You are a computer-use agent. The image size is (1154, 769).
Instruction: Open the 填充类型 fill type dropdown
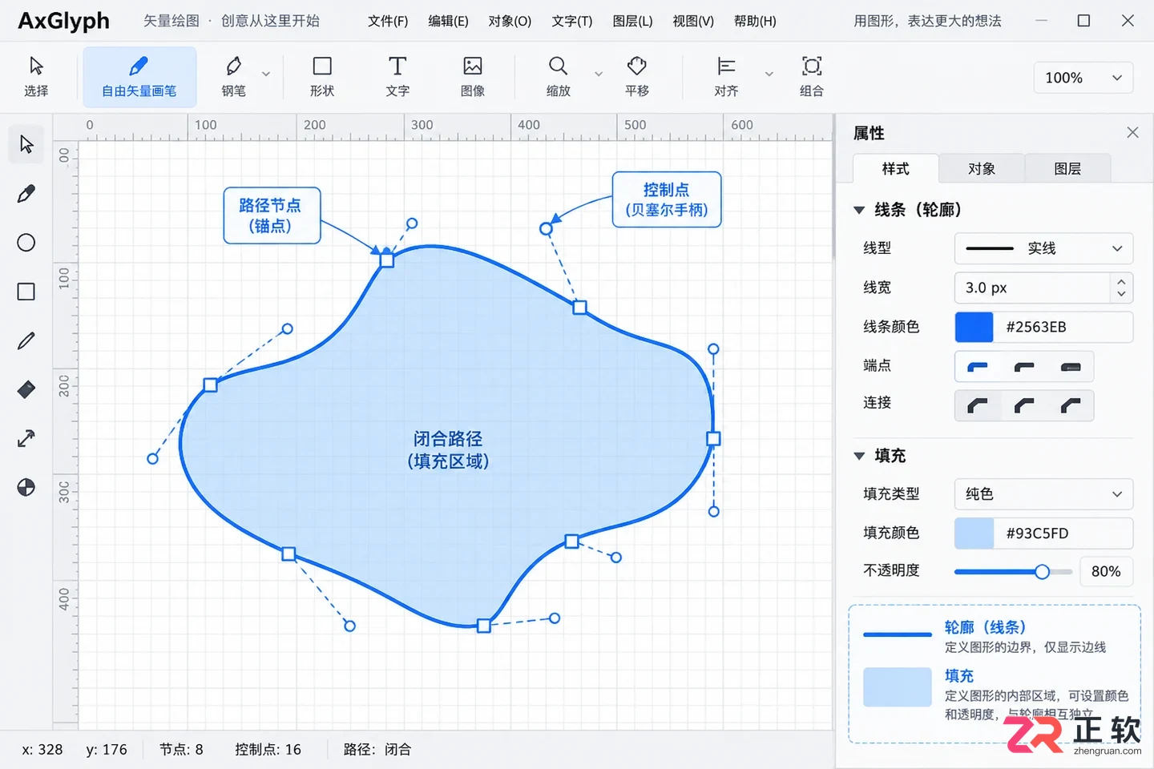(x=1043, y=494)
